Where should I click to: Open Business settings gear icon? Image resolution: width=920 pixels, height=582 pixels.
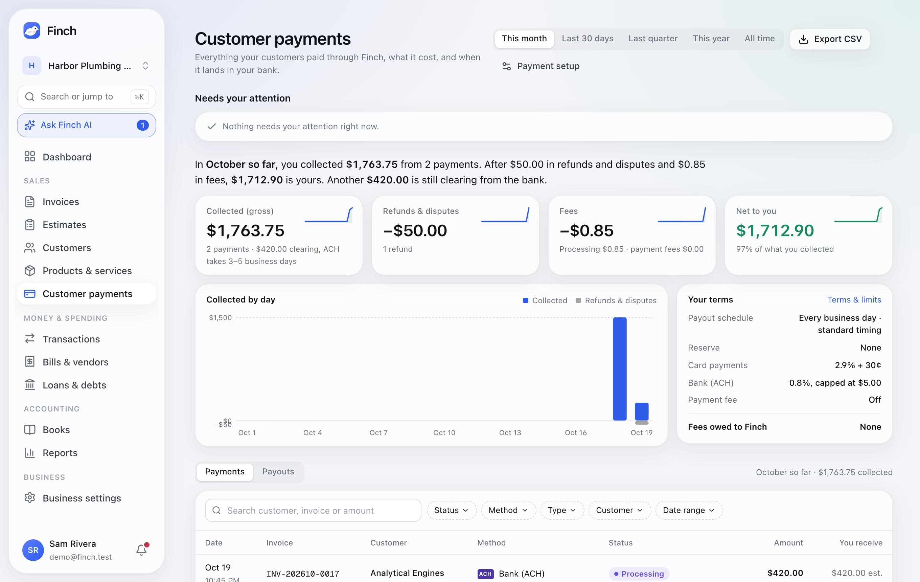[x=30, y=497]
